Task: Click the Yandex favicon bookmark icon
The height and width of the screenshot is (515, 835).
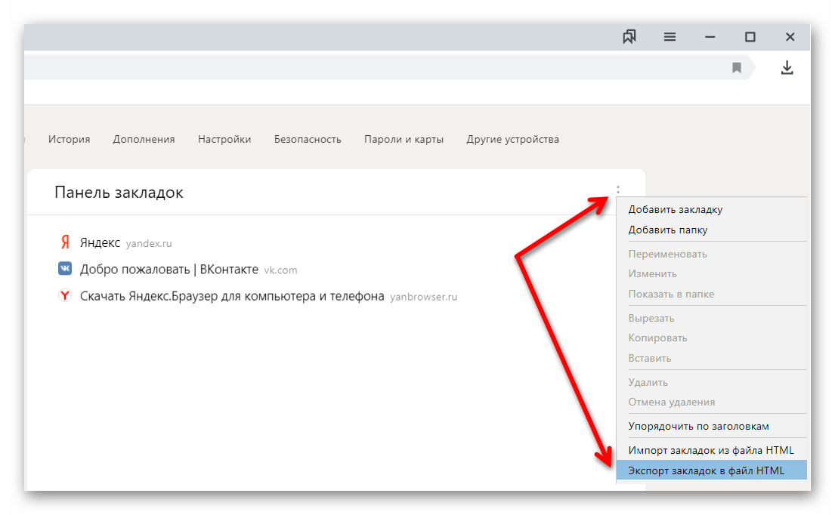Action: [x=65, y=242]
